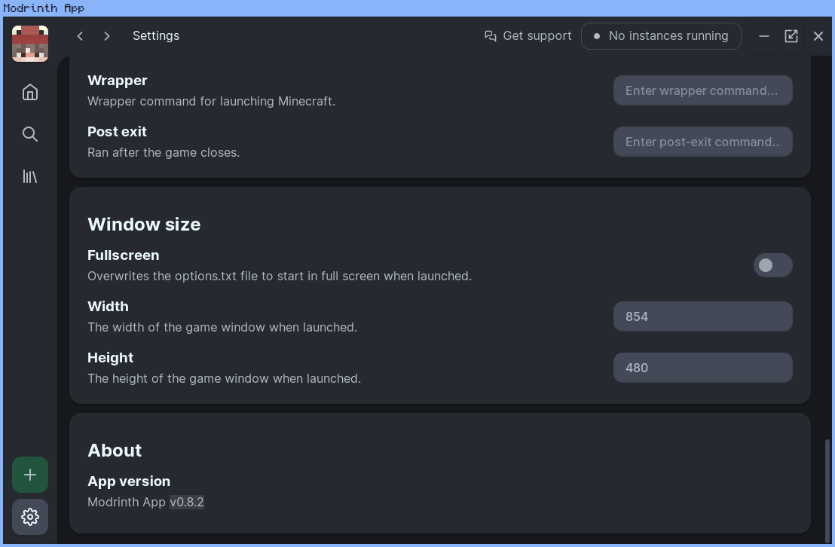Navigate back with the left chevron

(x=80, y=35)
